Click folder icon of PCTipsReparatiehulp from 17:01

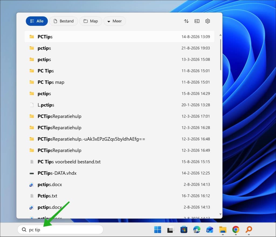[x=32, y=116]
